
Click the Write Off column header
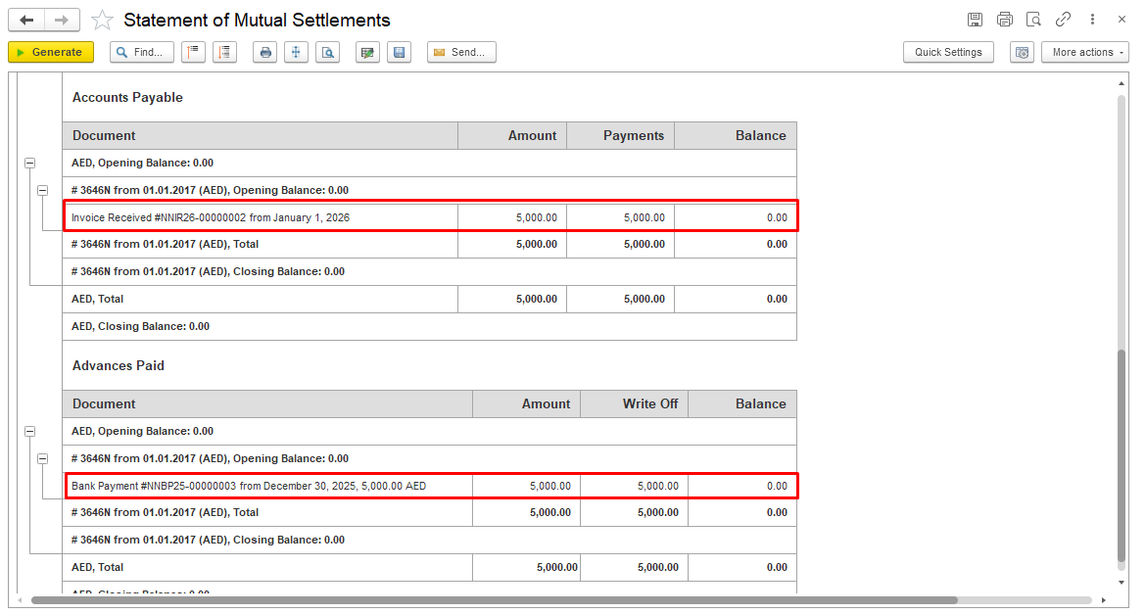tap(635, 403)
